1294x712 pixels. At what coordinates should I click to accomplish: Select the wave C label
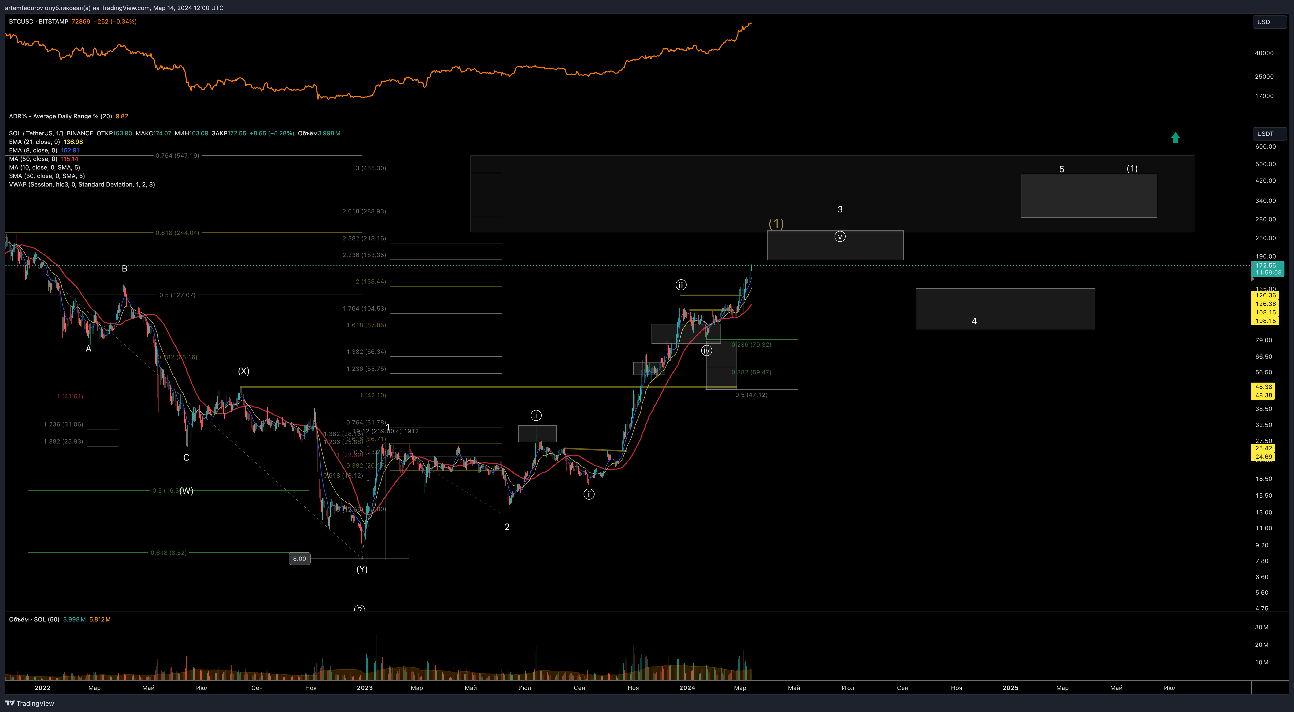(x=186, y=458)
